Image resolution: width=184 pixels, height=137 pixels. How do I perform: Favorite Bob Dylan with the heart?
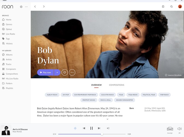click(x=65, y=72)
